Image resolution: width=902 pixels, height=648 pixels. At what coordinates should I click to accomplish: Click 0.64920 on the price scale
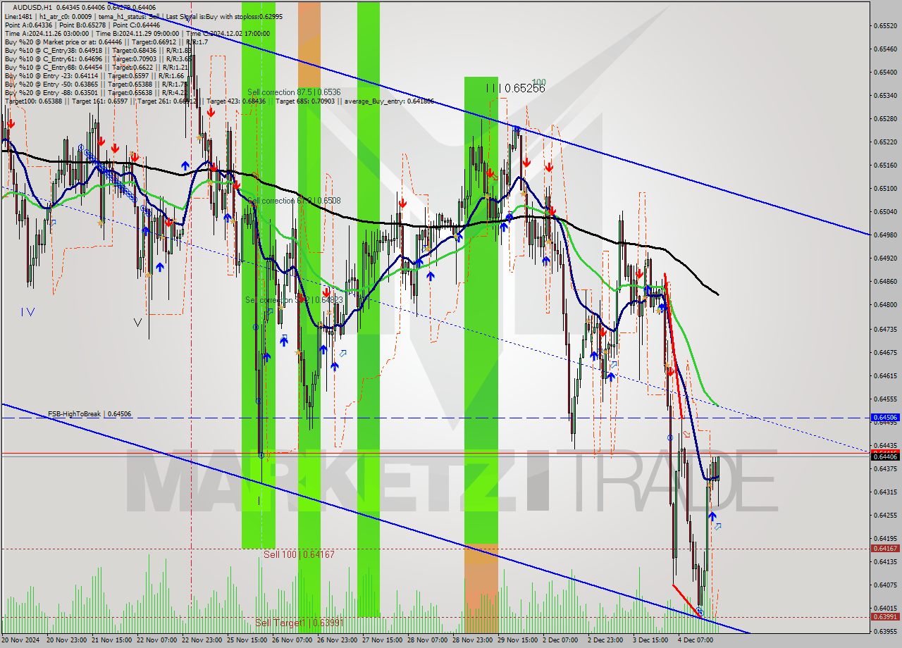click(885, 258)
